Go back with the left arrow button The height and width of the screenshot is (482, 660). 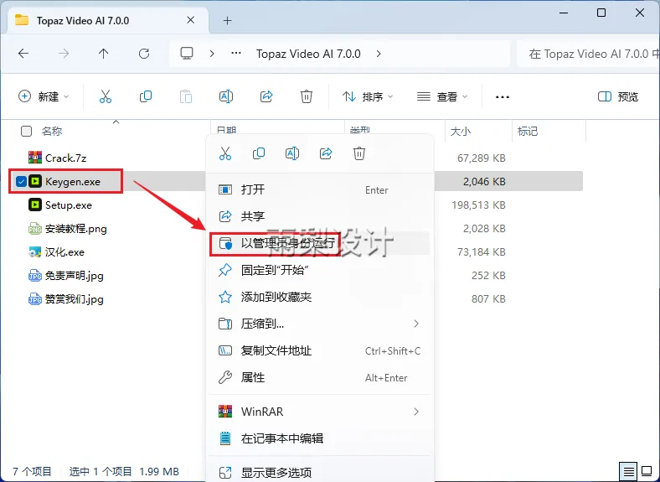pos(23,54)
